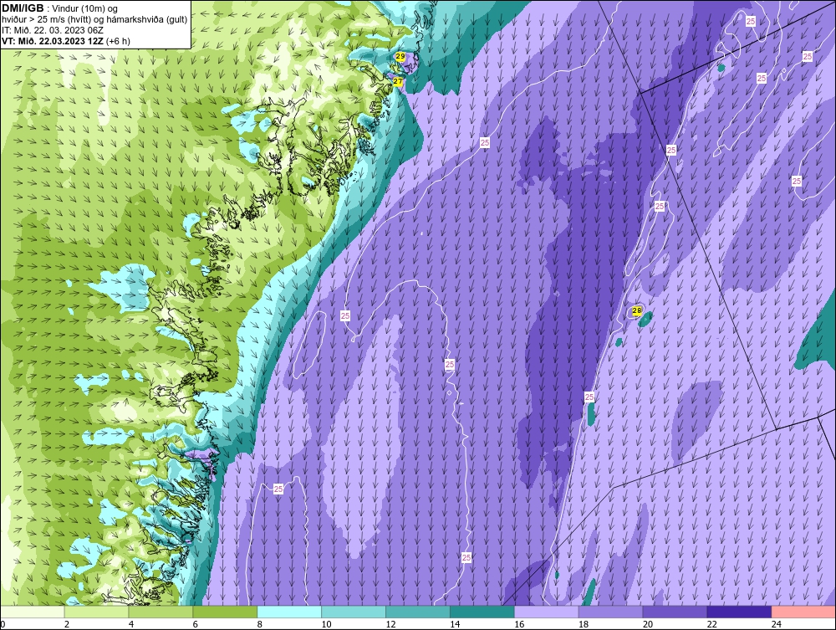Viewport: 836px width, 630px height.
Task: Click the legend scale label 16
Action: coord(519,624)
